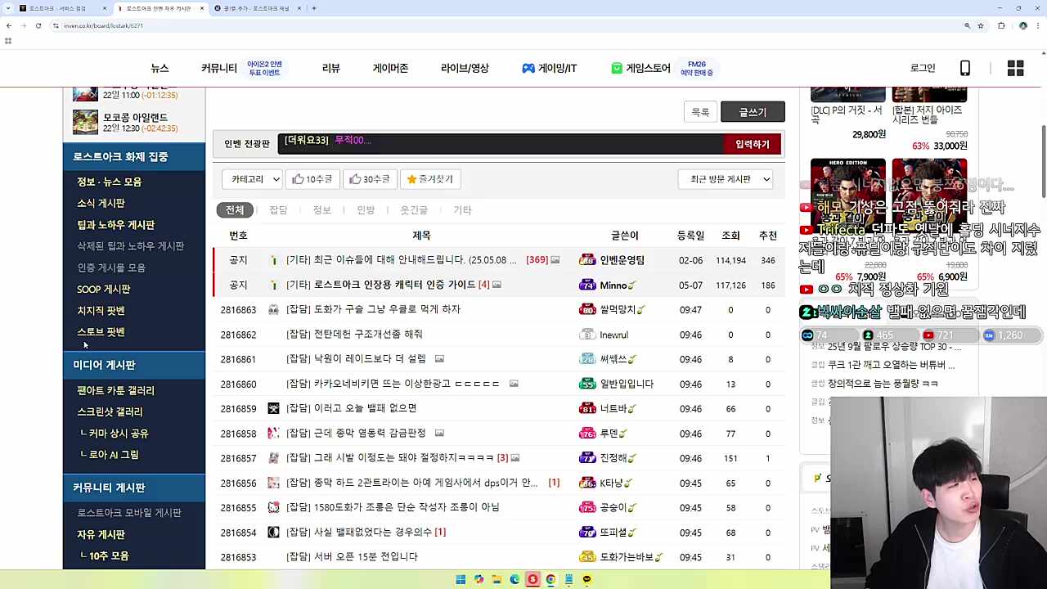Click the 아이온2 인벤 투표 이벤트 badge
This screenshot has height=589, width=1047.
point(264,69)
